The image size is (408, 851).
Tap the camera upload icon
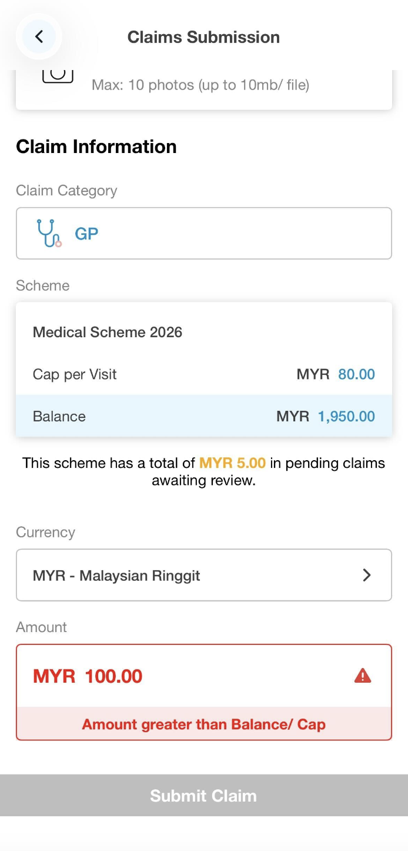(x=58, y=76)
